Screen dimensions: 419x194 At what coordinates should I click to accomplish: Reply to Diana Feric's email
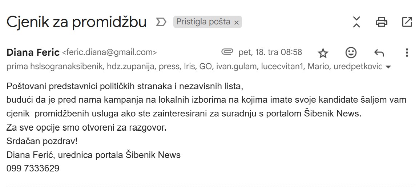379,53
